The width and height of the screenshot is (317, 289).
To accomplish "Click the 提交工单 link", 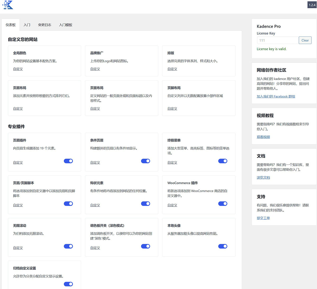I will pyautogui.click(x=263, y=218).
